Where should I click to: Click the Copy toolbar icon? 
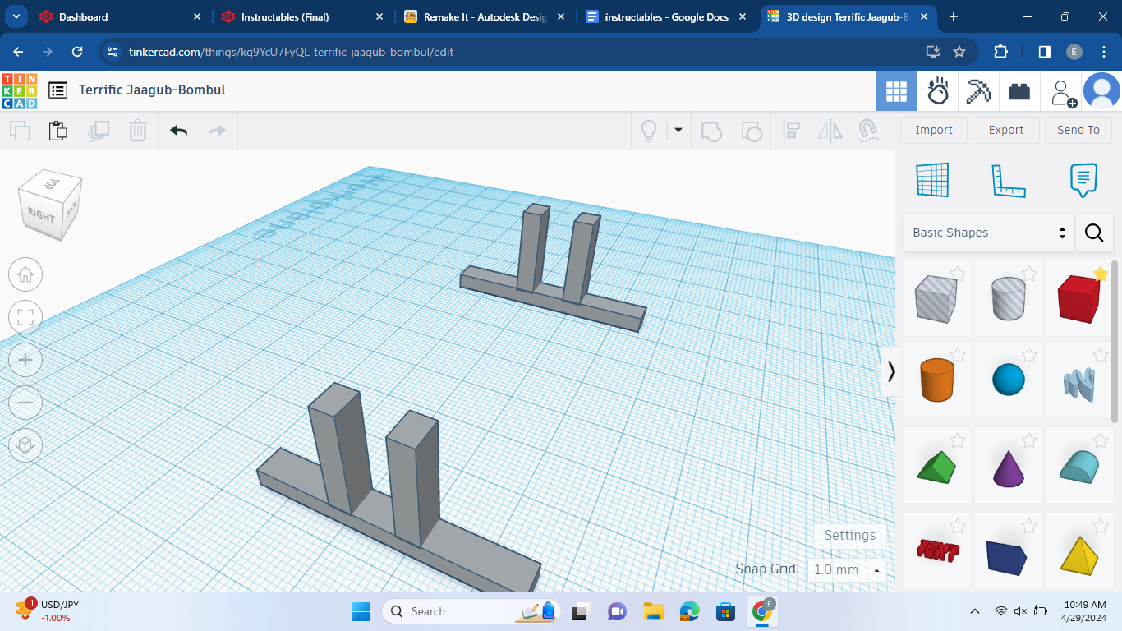click(20, 131)
